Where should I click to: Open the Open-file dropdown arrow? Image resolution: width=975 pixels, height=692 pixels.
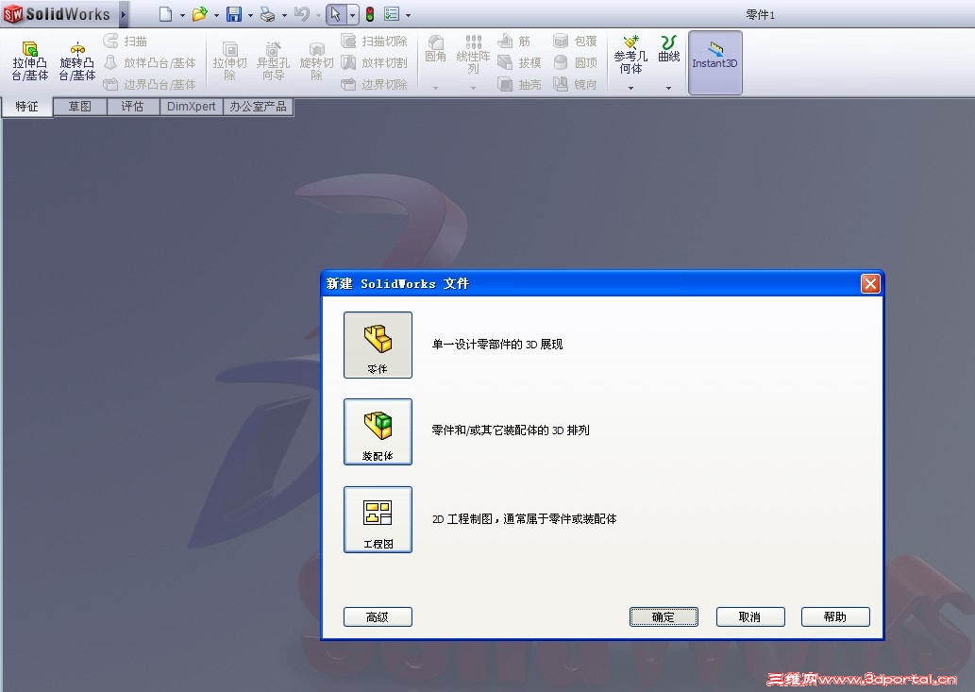216,15
